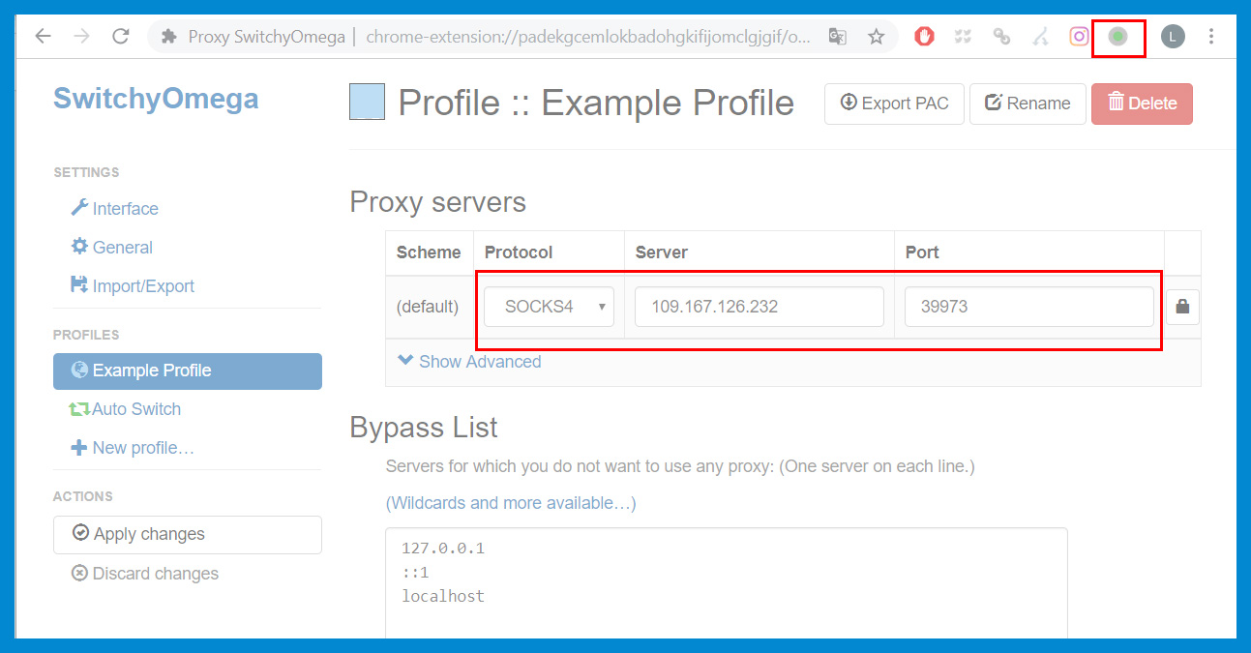Open the Import/Export settings page
This screenshot has width=1251, height=653.
[x=132, y=286]
